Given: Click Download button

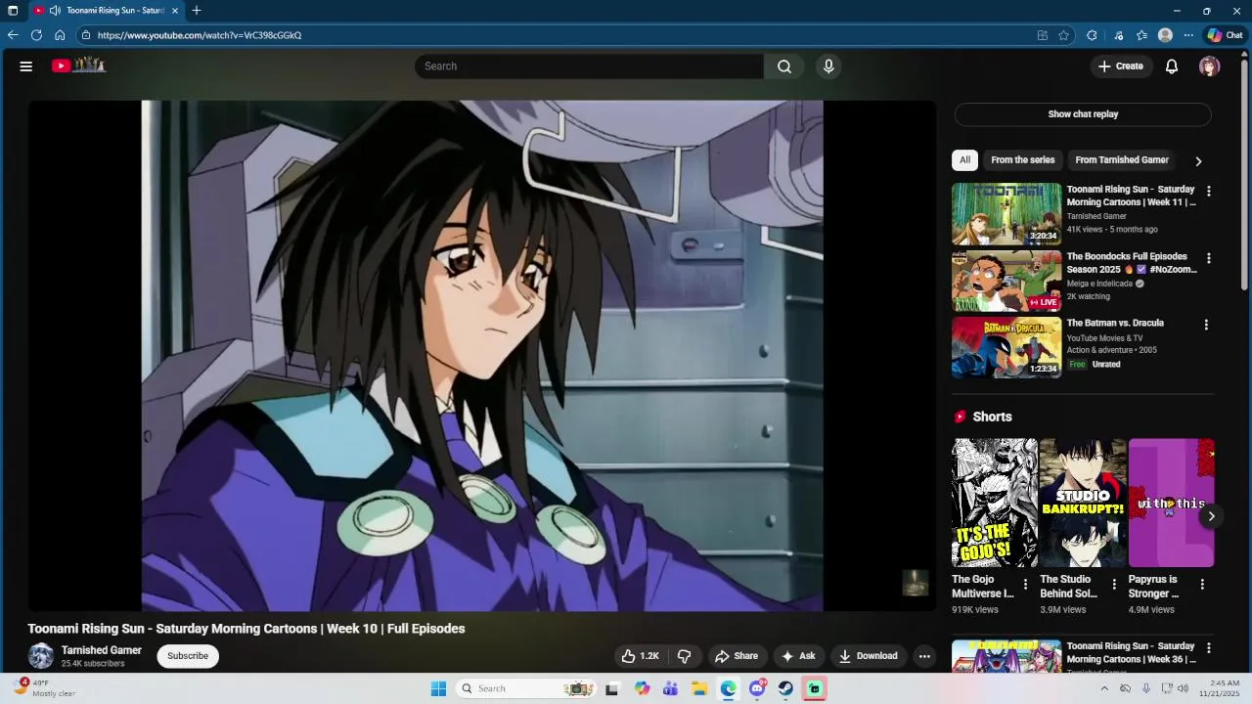Looking at the screenshot, I should coord(869,656).
